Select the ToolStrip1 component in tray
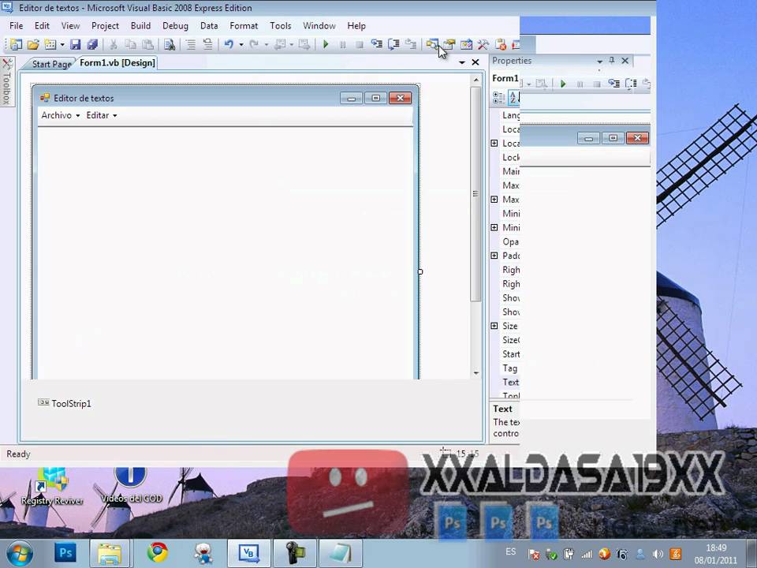Viewport: 757px width, 568px height. pos(65,403)
